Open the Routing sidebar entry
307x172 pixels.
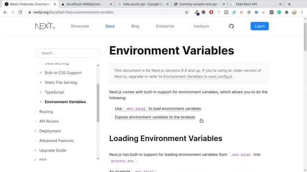pyautogui.click(x=46, y=111)
